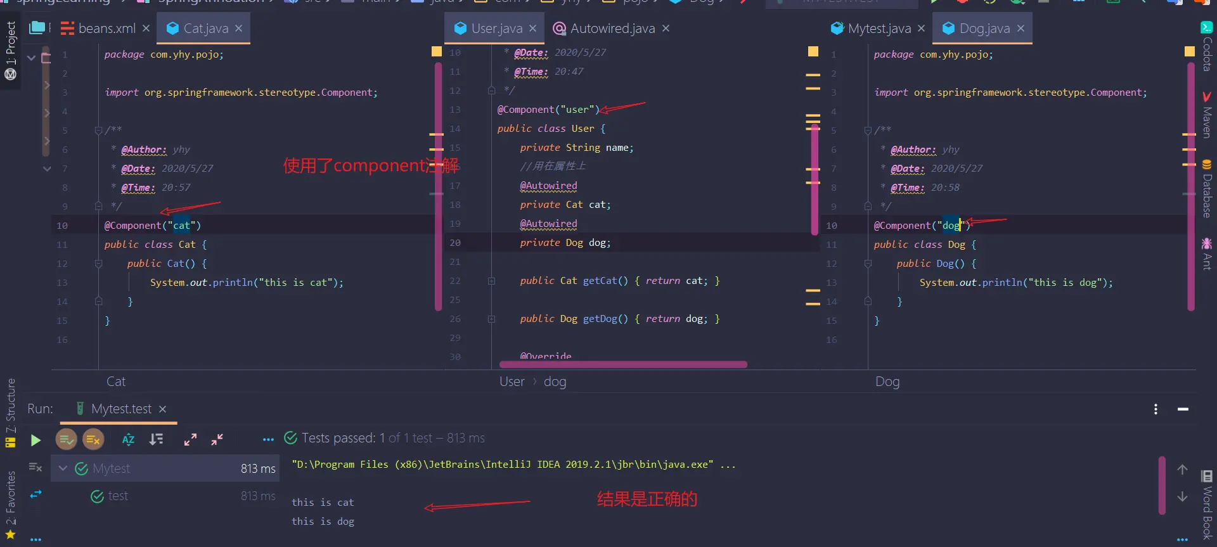Fold the Javadoc comment in Dog.java
Screen dimensions: 1217x547
point(868,131)
